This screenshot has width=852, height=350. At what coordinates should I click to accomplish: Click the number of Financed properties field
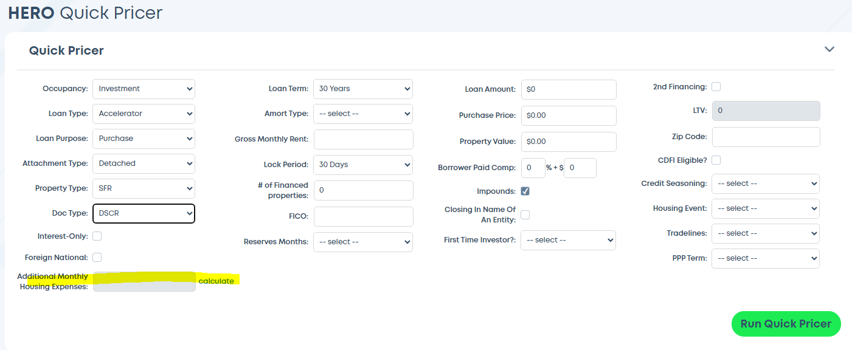tap(363, 190)
